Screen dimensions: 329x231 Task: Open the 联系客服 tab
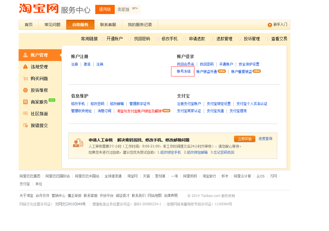click(108, 25)
